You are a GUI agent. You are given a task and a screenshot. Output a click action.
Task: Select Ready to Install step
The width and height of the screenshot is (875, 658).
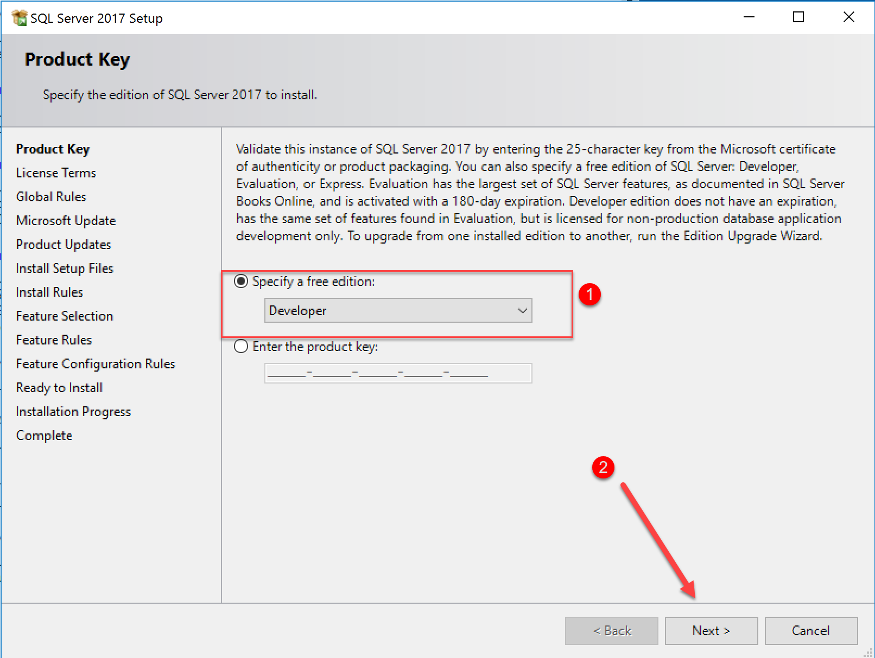coord(59,387)
